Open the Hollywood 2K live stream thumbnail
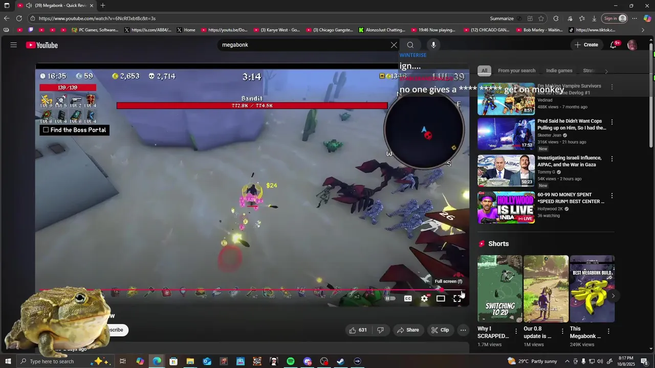 (506, 208)
